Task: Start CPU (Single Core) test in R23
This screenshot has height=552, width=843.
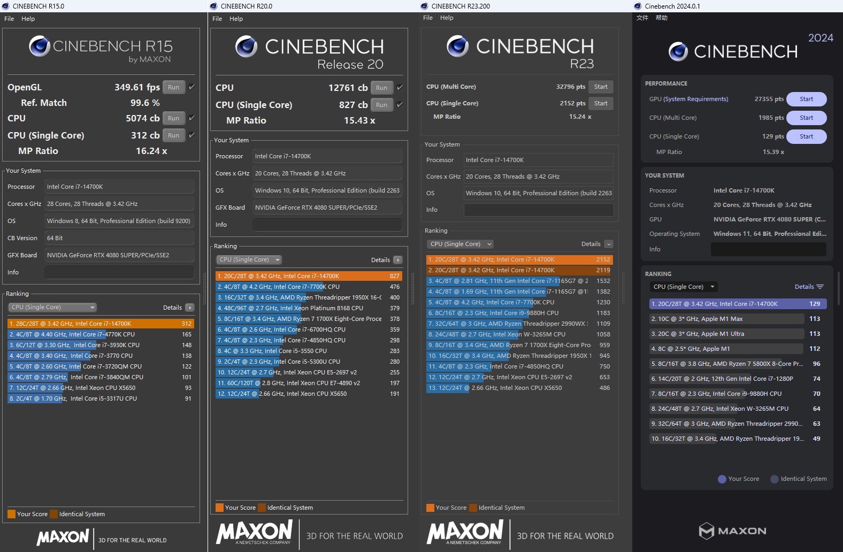Action: 601,103
